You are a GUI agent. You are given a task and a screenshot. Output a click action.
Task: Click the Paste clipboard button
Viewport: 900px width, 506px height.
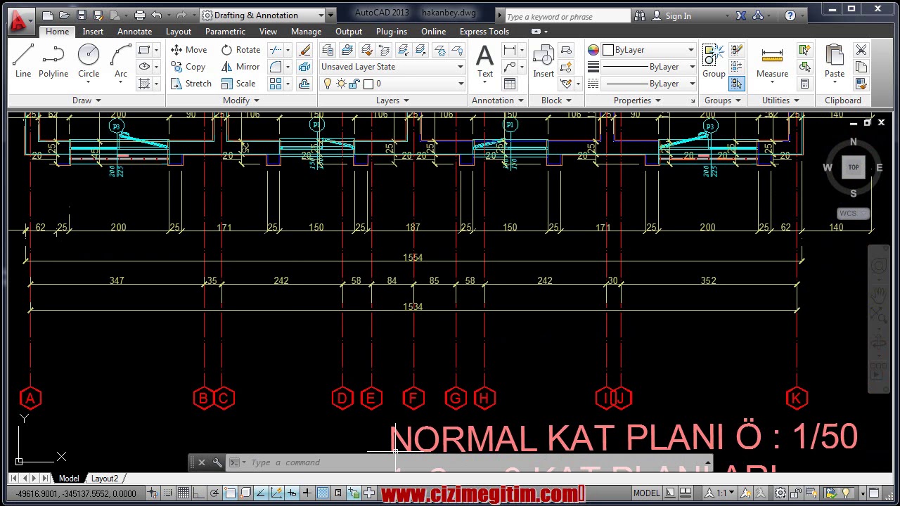pyautogui.click(x=835, y=60)
